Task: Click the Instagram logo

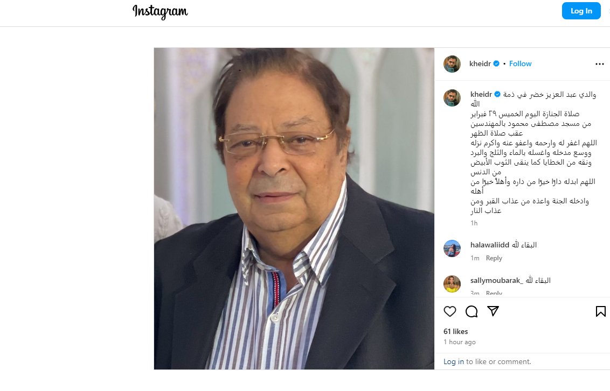Action: (x=160, y=12)
